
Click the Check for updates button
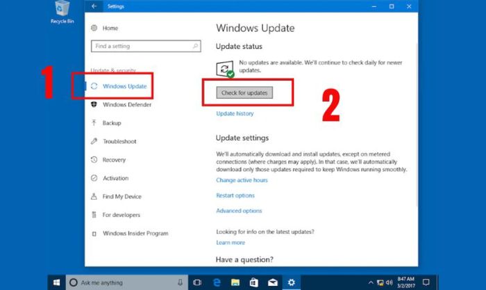click(x=244, y=92)
